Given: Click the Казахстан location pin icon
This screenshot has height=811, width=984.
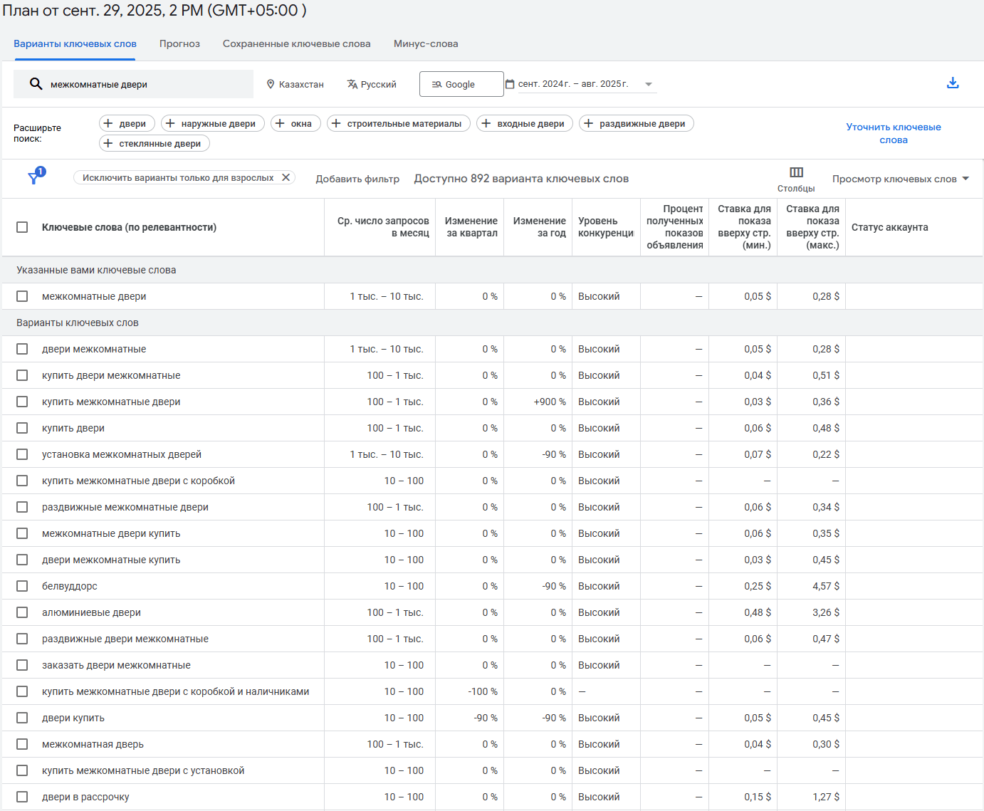Looking at the screenshot, I should point(271,84).
